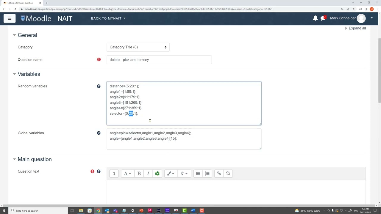
Task: Click the Global variables text area
Action: pos(184,139)
